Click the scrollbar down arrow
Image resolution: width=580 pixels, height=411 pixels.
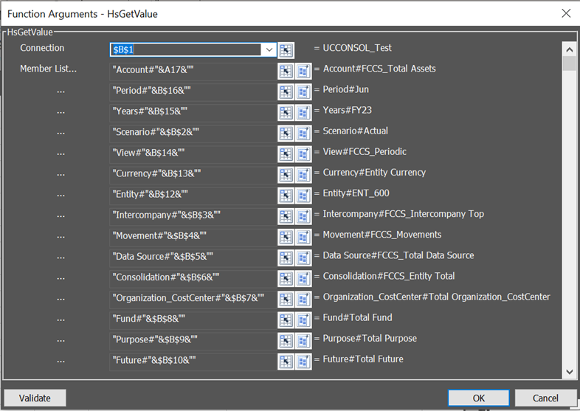[569, 372]
